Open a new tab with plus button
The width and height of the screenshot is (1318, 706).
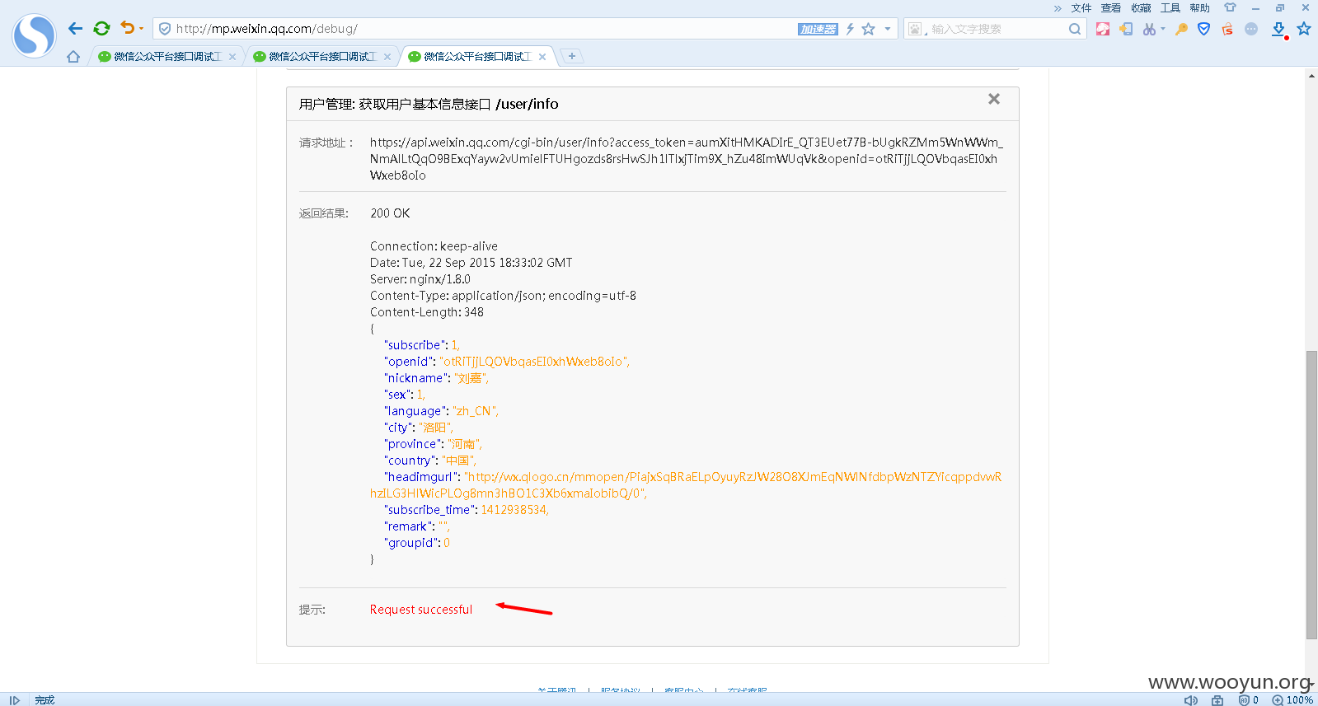pos(571,56)
